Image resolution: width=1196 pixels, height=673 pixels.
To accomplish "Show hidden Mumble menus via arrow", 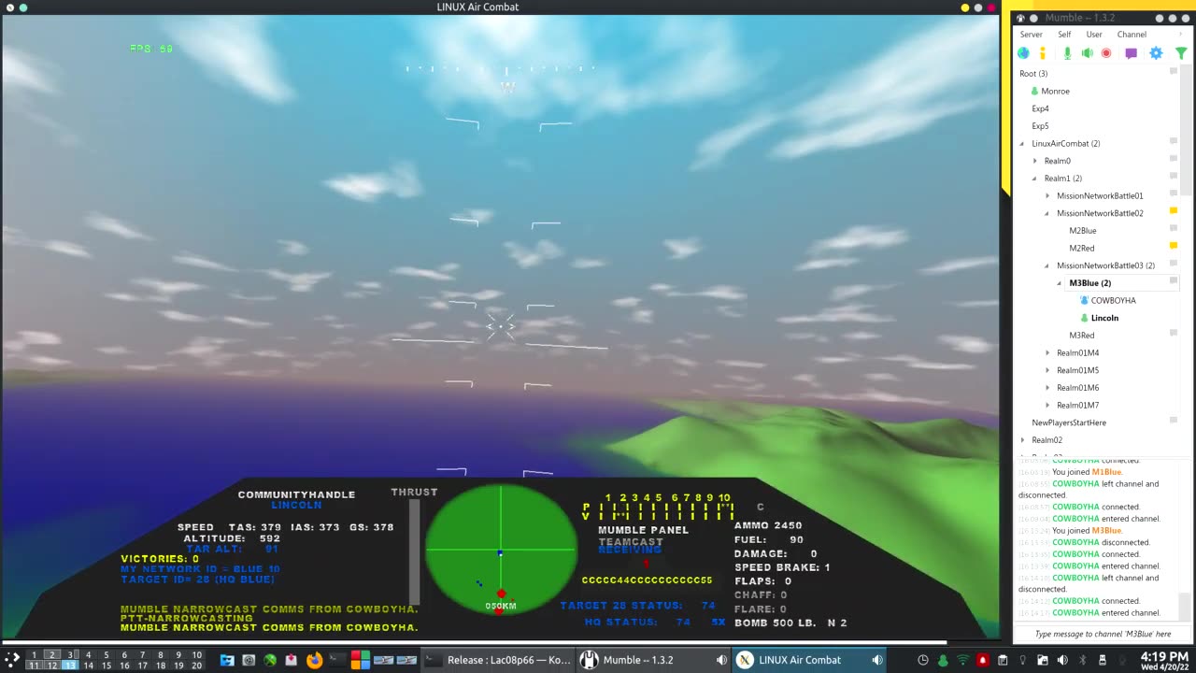I will tap(1181, 35).
